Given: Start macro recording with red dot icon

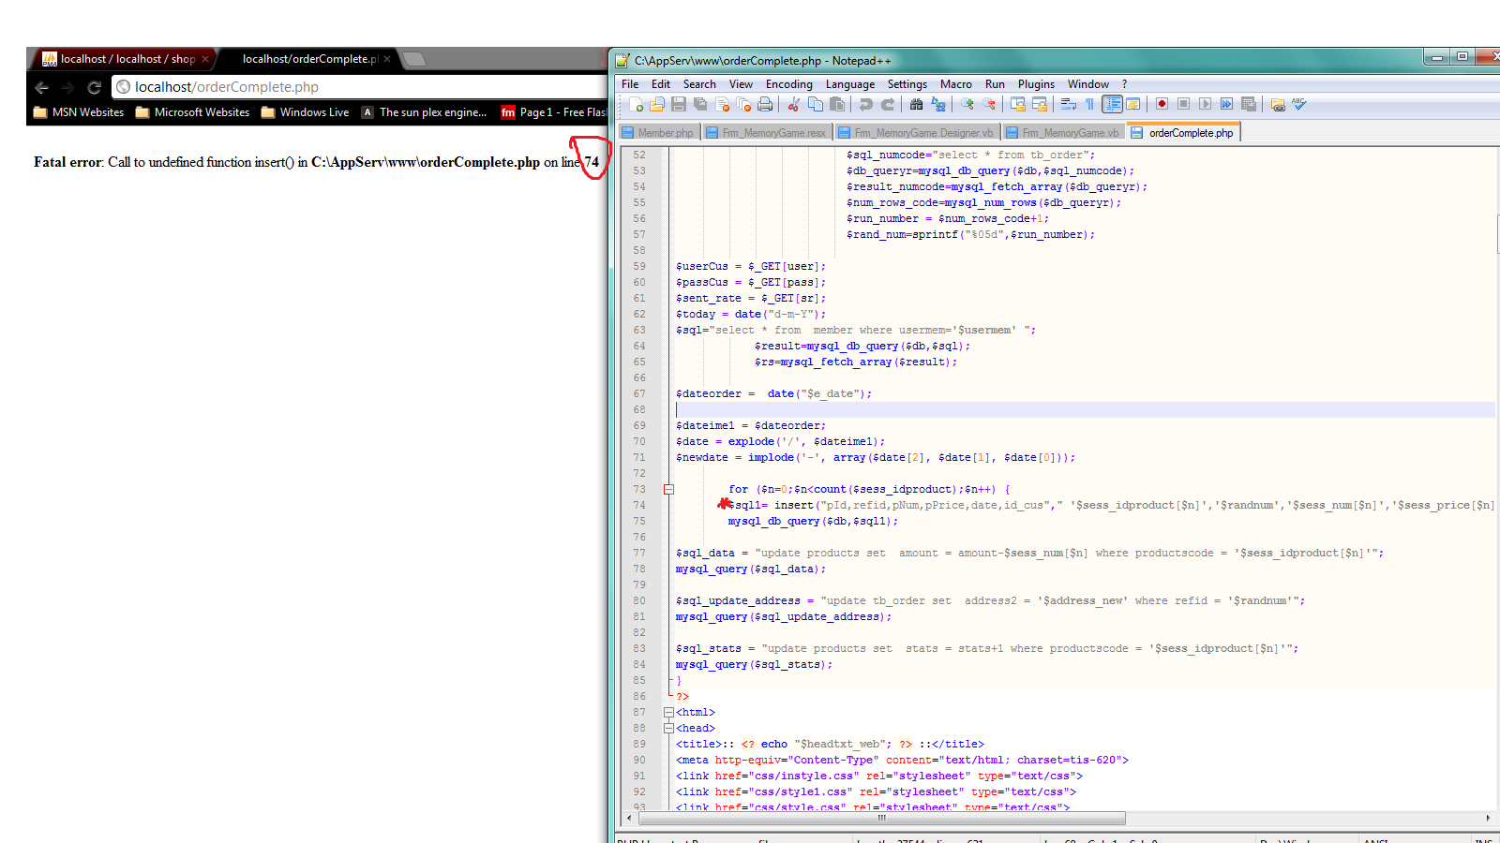Looking at the screenshot, I should click(1162, 104).
